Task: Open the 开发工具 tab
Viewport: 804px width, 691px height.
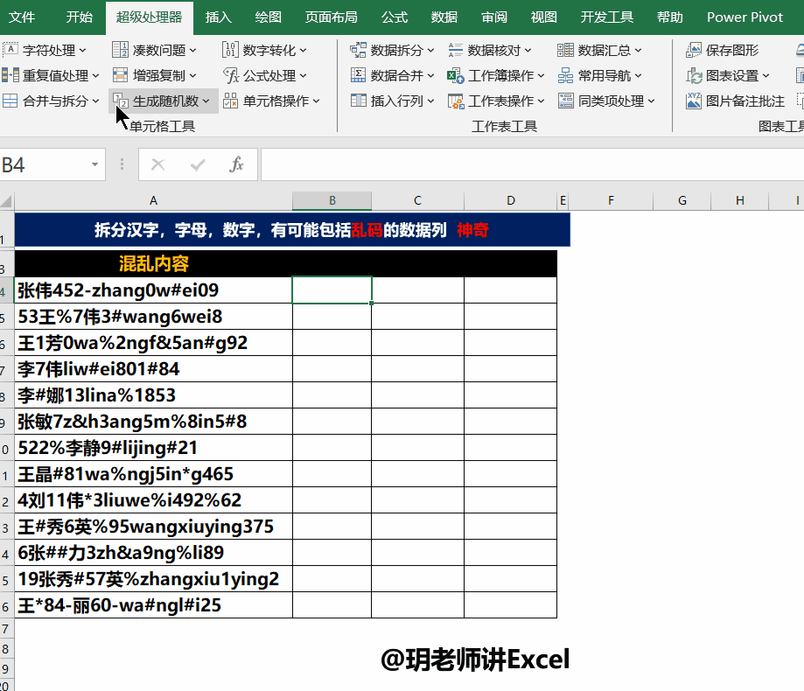Action: [x=606, y=17]
